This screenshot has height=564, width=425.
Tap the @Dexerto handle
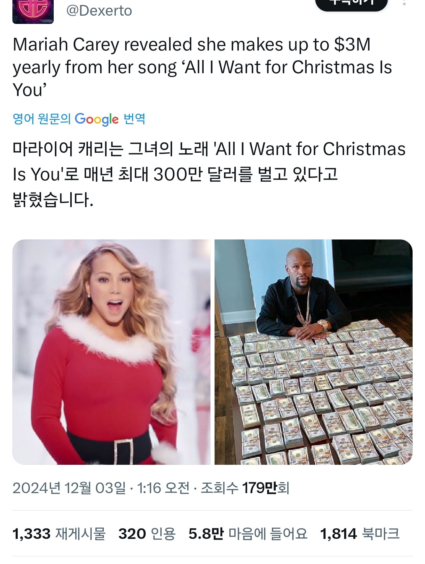[x=99, y=11]
